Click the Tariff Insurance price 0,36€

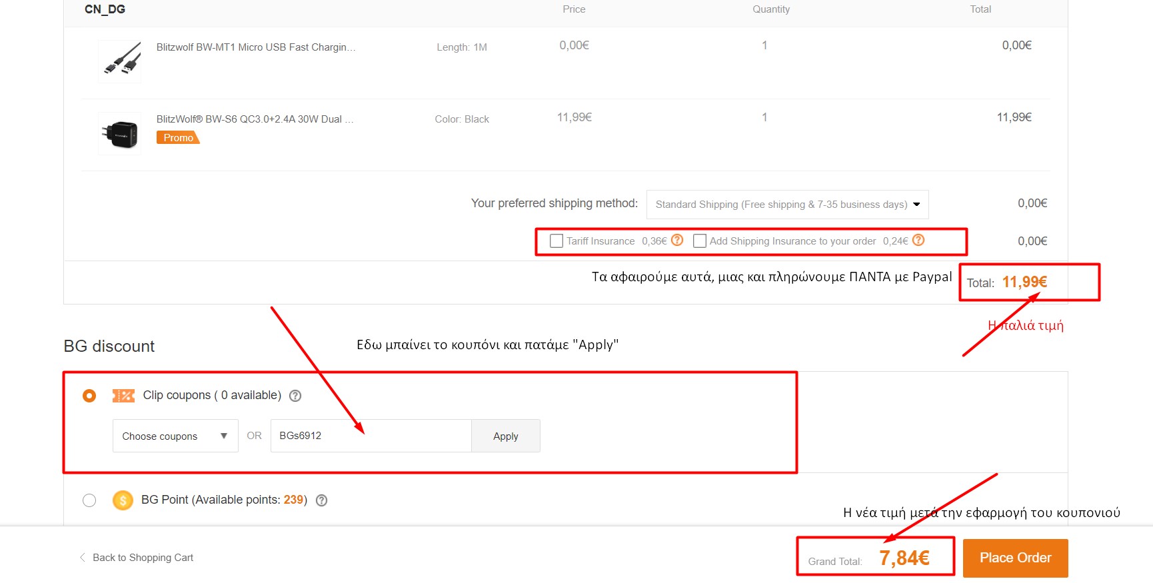(654, 241)
